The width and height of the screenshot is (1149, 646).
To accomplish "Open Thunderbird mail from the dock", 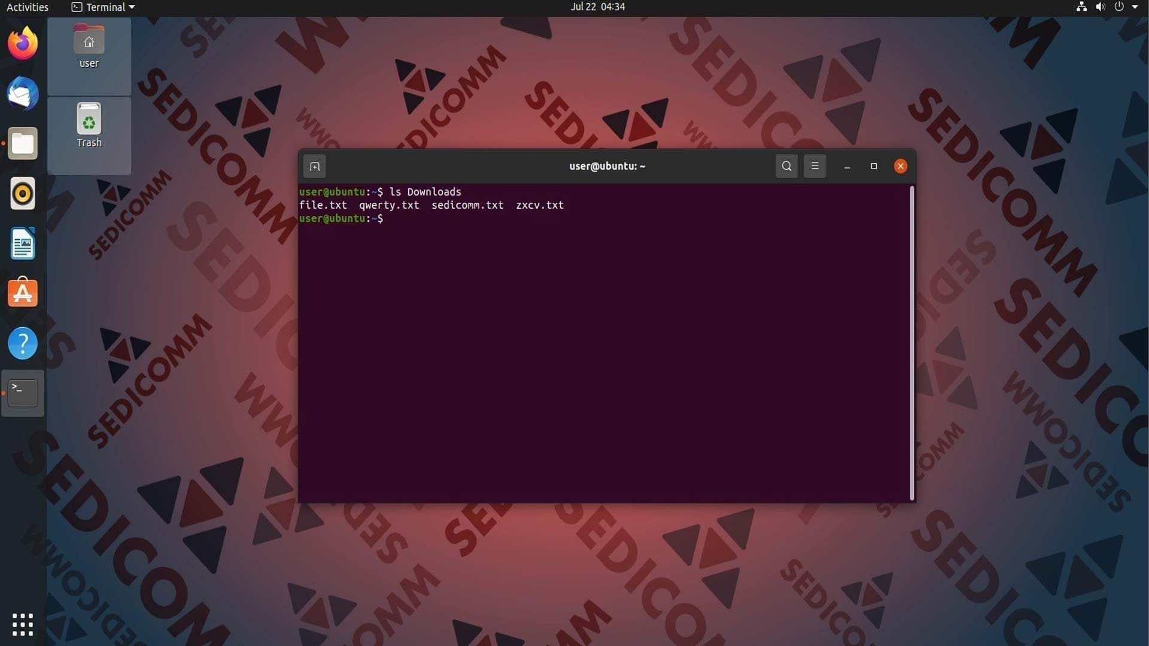I will [x=23, y=93].
